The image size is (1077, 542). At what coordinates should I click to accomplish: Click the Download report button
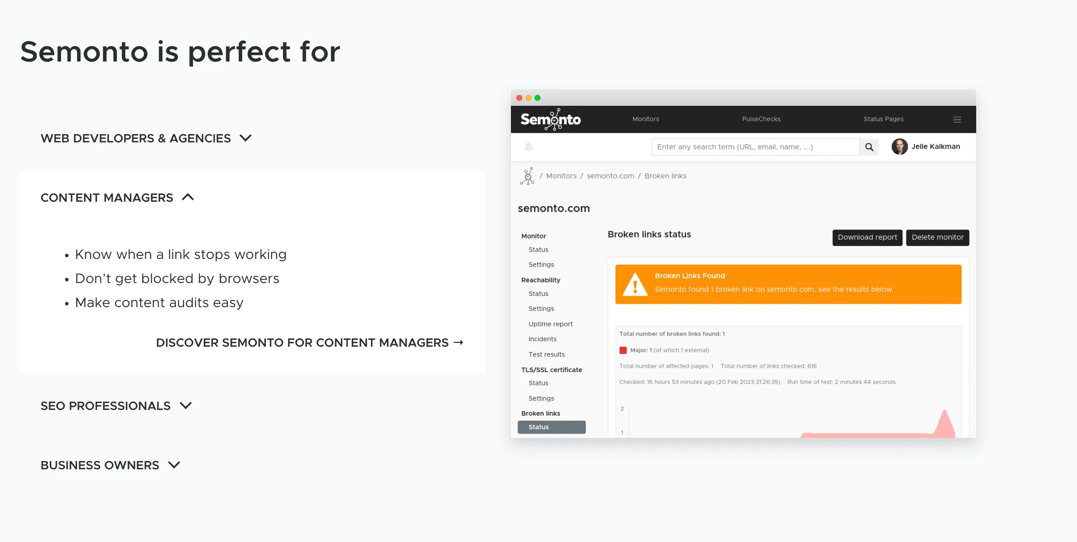click(x=867, y=237)
